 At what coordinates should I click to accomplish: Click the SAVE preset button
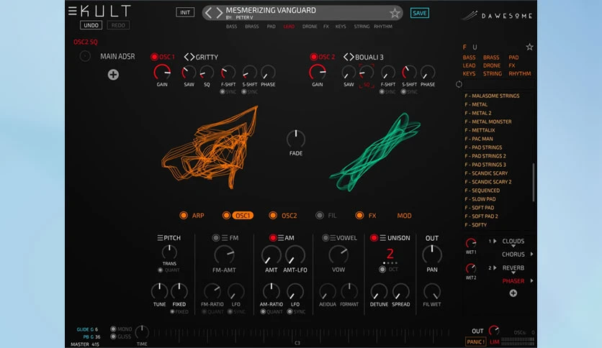pyautogui.click(x=419, y=13)
